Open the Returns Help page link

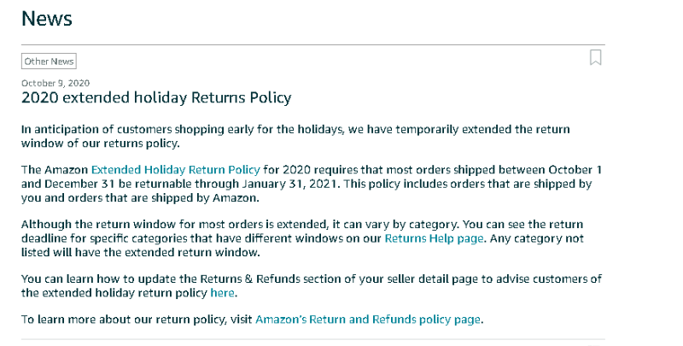tap(433, 239)
